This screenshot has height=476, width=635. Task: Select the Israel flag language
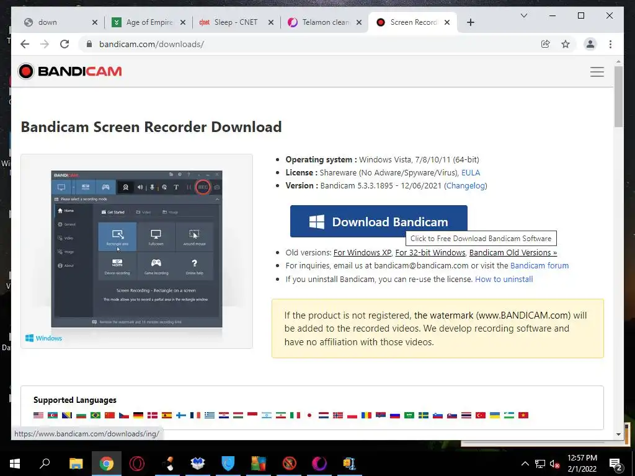coord(267,415)
